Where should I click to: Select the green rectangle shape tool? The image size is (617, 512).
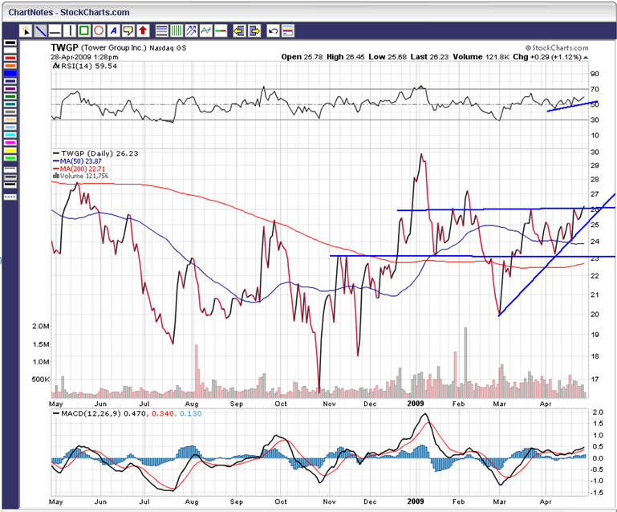(84, 30)
